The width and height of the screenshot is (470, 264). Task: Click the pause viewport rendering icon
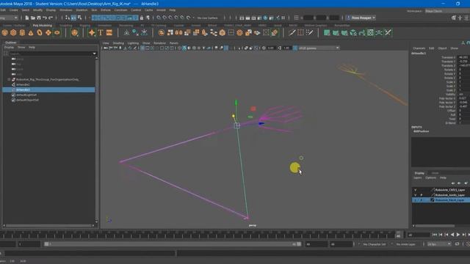point(283,18)
